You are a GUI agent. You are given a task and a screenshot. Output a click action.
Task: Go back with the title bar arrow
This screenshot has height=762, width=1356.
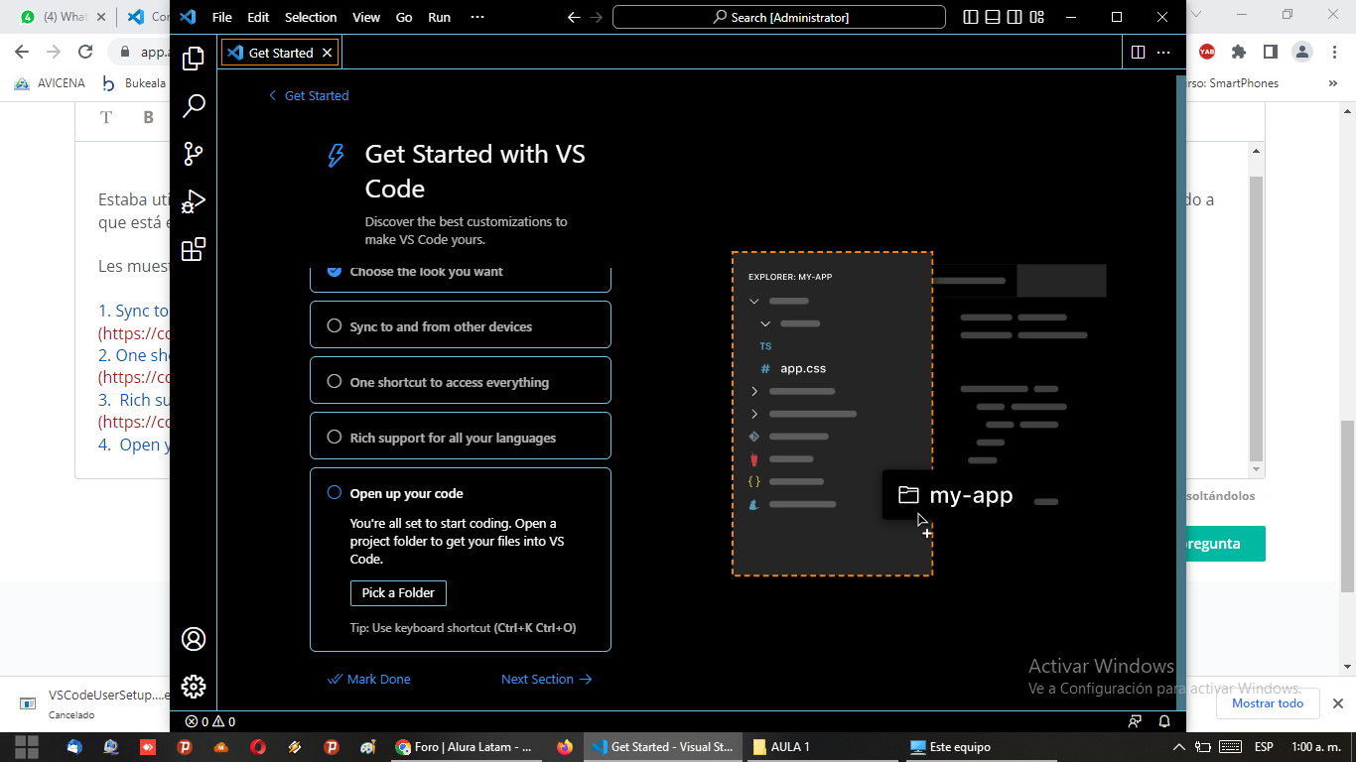[x=574, y=17]
